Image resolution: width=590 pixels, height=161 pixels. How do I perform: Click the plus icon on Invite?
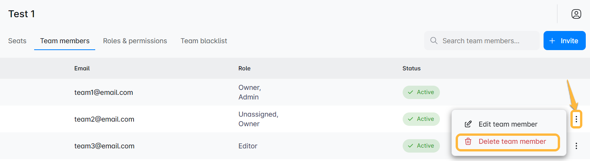pos(552,41)
